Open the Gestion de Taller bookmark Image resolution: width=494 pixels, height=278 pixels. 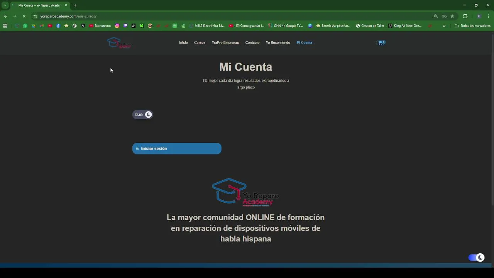[370, 26]
